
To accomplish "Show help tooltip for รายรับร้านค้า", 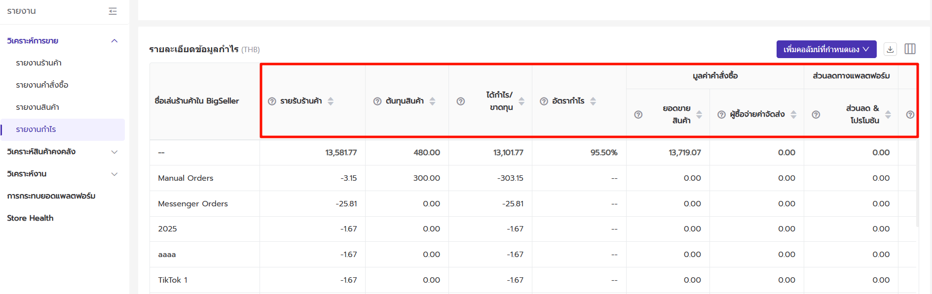I will [272, 101].
